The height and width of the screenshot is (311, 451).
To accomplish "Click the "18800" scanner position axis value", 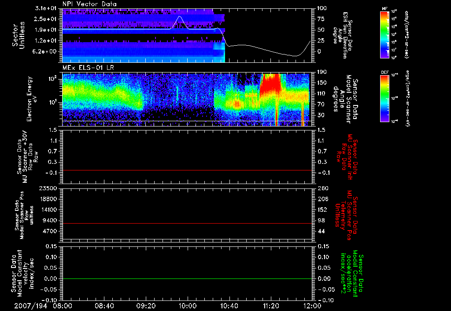I will point(48,199).
